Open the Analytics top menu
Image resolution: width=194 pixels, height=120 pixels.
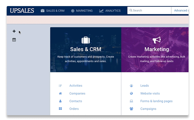click(x=110, y=11)
